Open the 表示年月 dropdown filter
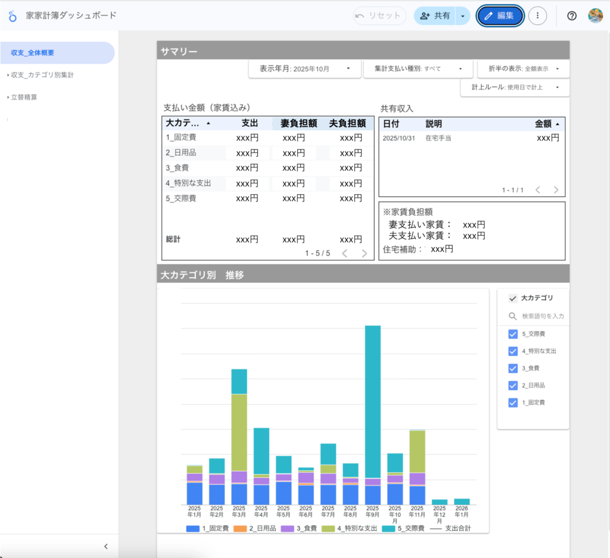 point(303,68)
